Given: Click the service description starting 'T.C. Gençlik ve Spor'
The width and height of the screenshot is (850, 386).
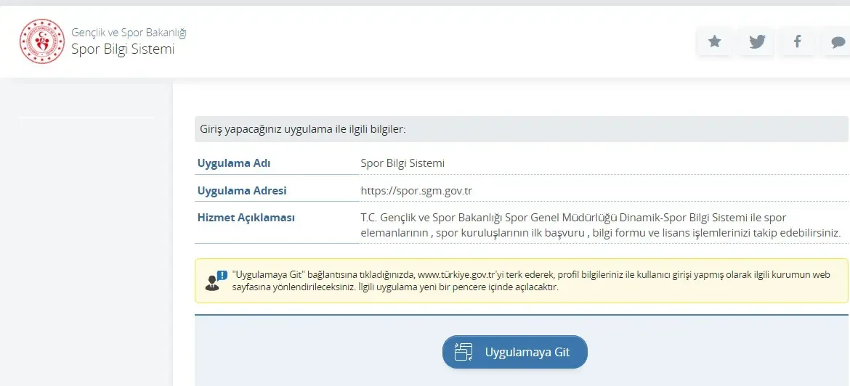Looking at the screenshot, I should click(601, 225).
